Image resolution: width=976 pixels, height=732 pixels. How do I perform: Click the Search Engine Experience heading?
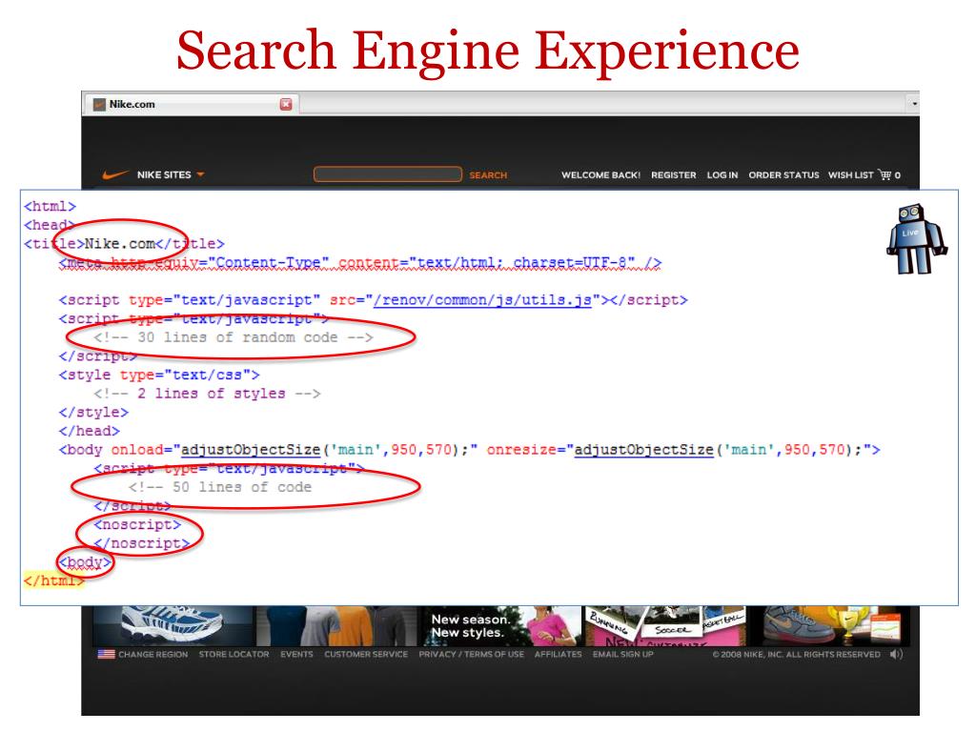pos(488,51)
